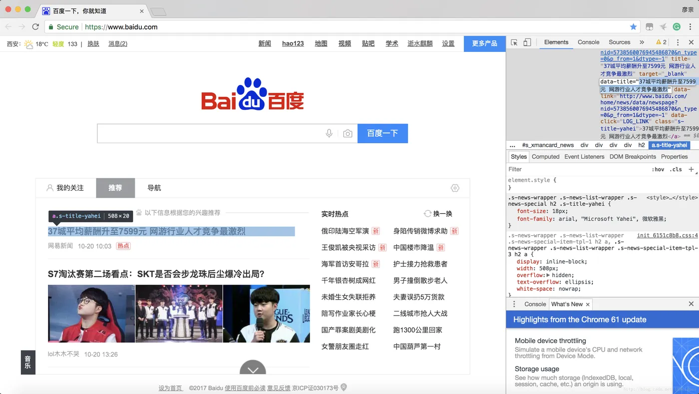Viewport: 699px width, 394px height.
Task: Click the 百度一下 search button
Action: click(x=382, y=133)
